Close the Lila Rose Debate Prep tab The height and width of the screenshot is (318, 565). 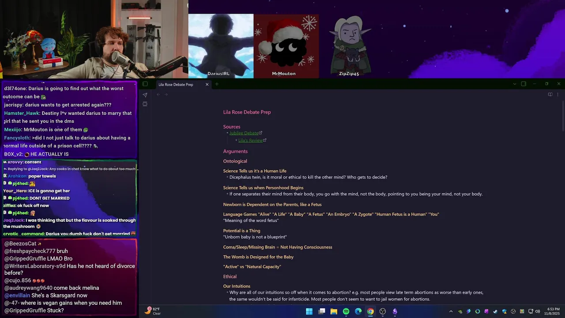pos(207,84)
